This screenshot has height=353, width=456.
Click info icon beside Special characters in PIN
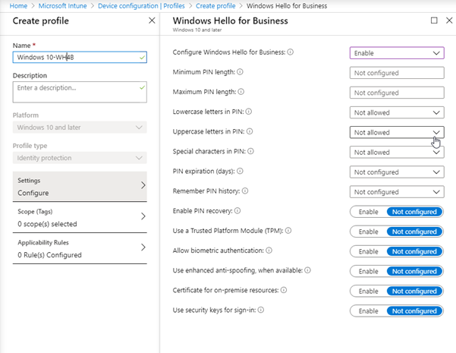[250, 151]
